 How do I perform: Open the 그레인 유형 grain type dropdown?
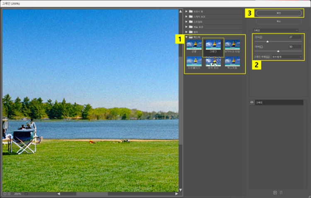[x=287, y=57]
